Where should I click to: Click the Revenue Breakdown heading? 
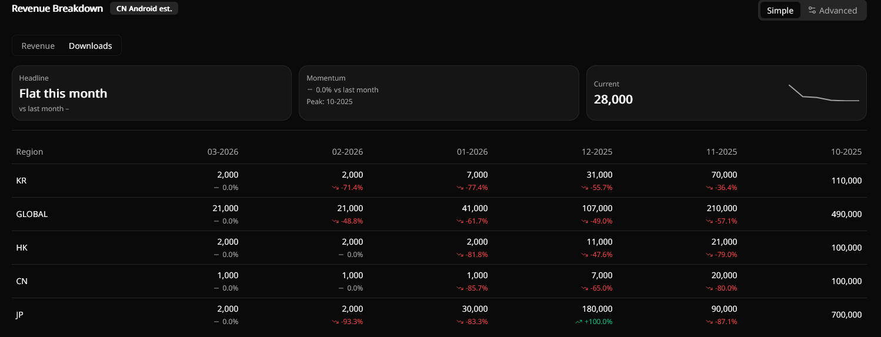coord(57,9)
